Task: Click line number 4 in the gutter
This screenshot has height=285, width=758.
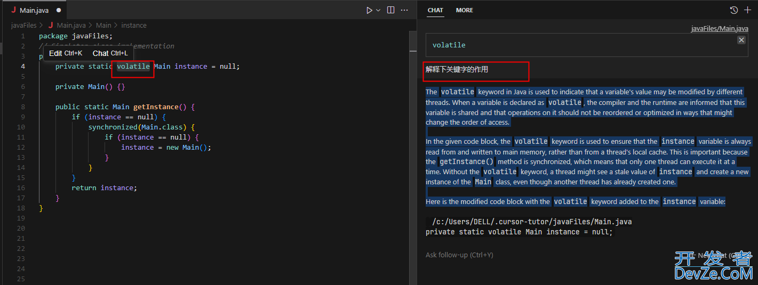Action: click(x=23, y=67)
